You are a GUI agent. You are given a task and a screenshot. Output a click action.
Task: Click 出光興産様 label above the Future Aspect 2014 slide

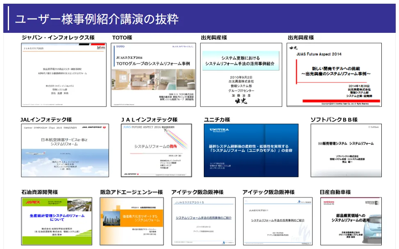301,38
